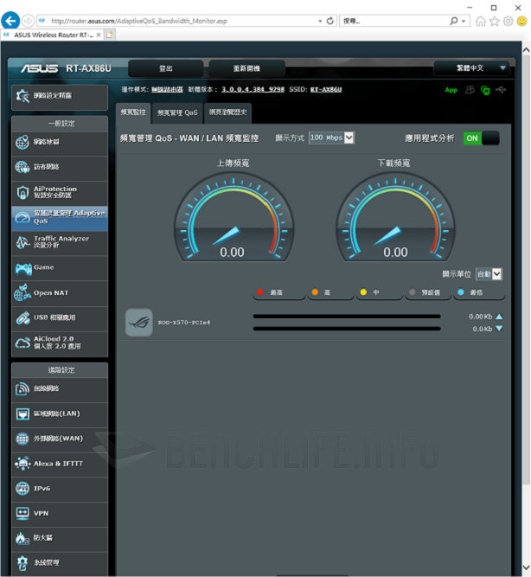Screen dimensions: 531x577
Task: Click the ROG-X570-PCIe4 device icon
Action: (138, 323)
